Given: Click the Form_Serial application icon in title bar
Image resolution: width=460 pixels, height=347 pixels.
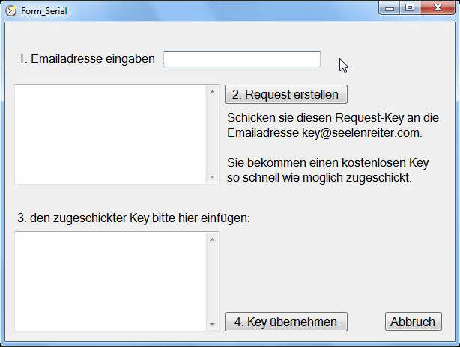Looking at the screenshot, I should click(10, 11).
